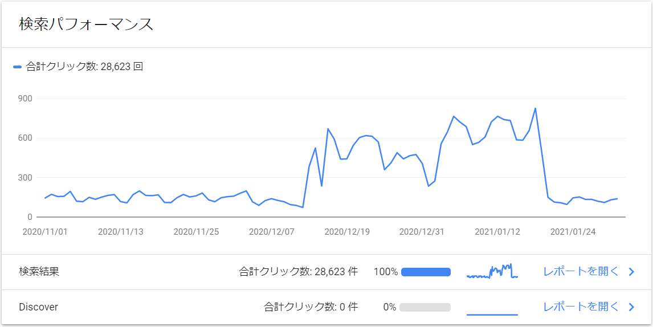The width and height of the screenshot is (653, 327).
Task: Click the 合計クリック数: 28,623 回 legend text
Action: (x=84, y=67)
